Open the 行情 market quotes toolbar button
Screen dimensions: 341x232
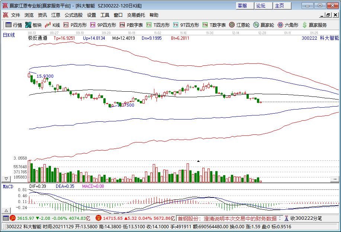click(14, 25)
